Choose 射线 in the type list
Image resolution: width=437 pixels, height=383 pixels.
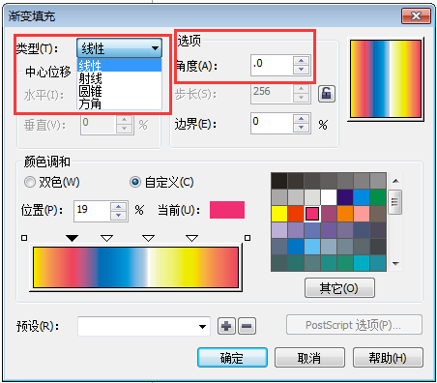[119, 78]
